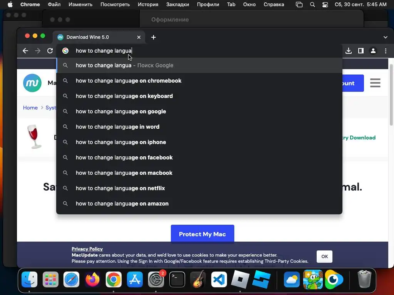Choose suggestion 'language on google'
The height and width of the screenshot is (295, 394).
pyautogui.click(x=200, y=111)
